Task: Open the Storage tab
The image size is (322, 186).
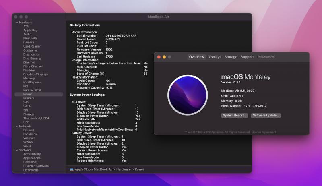Action: point(231,57)
